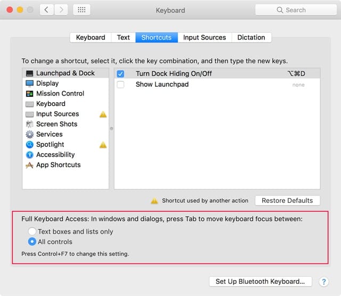Image resolution: width=341 pixels, height=296 pixels.
Task: Uncheck Turn Dock Hiding On/Off checkbox
Action: point(120,74)
